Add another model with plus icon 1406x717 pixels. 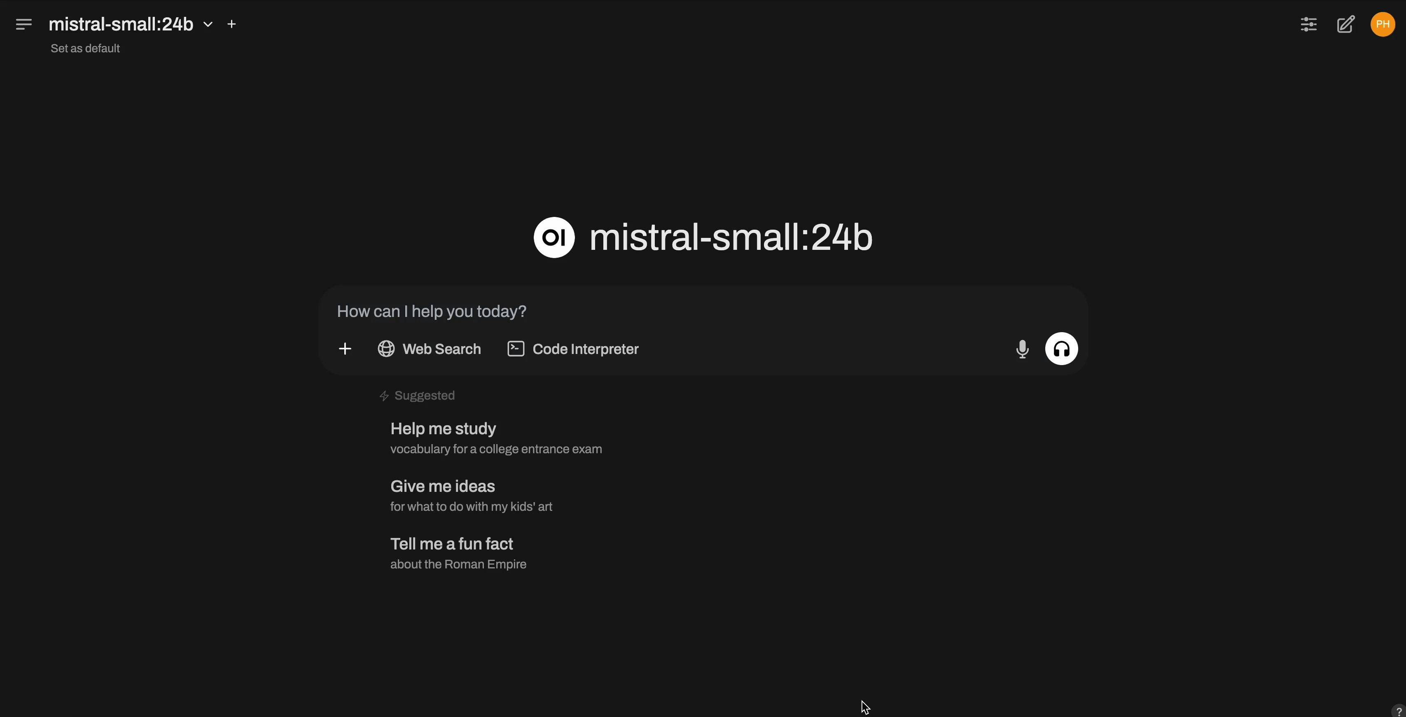(x=231, y=24)
